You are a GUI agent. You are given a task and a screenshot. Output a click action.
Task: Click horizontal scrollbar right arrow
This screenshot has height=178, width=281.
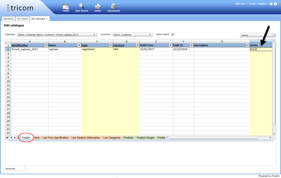270,138
